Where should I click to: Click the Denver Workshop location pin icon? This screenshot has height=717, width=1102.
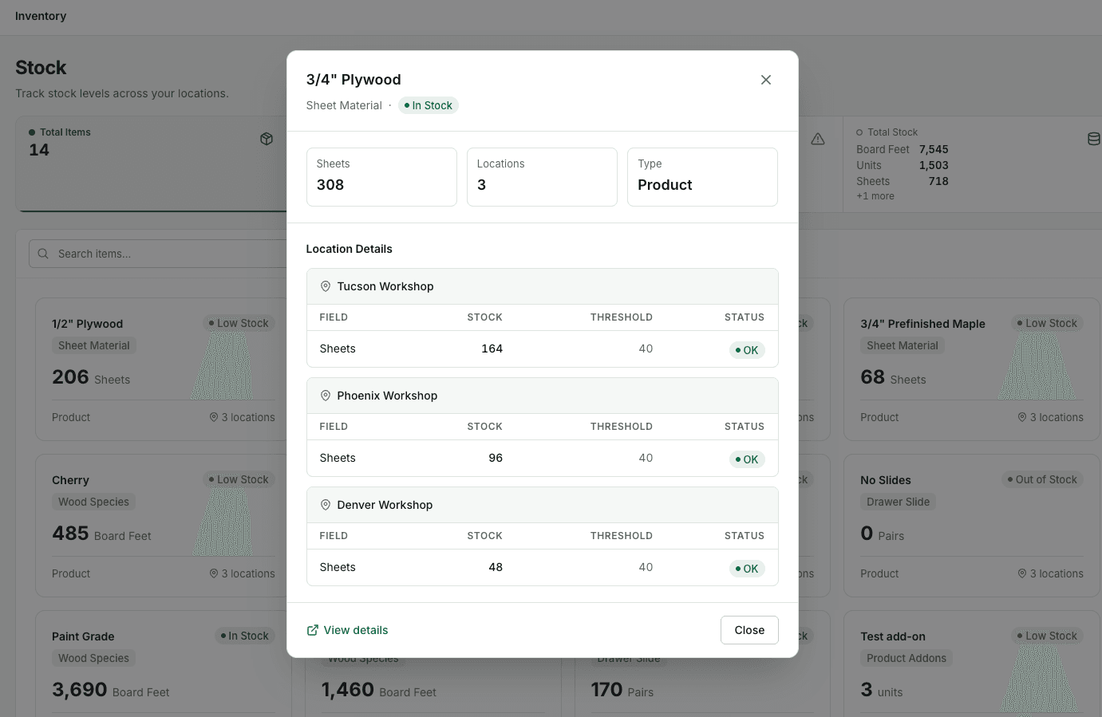click(326, 505)
